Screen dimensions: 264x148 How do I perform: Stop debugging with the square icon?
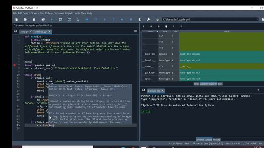tap(131, 19)
